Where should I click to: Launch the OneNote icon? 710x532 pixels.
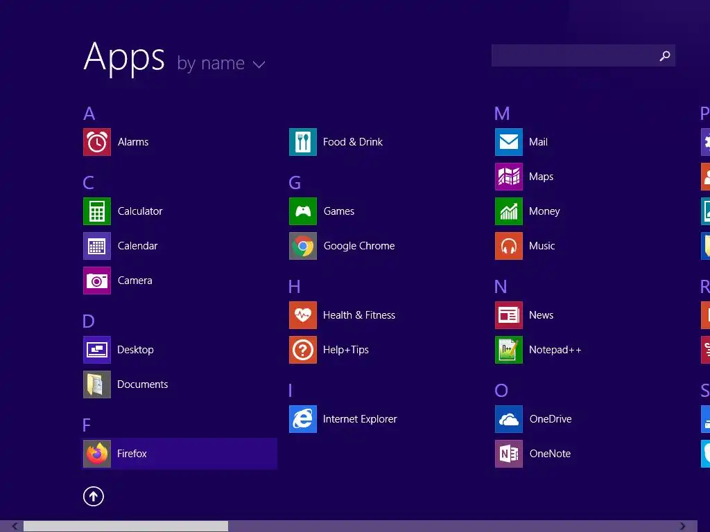pos(509,454)
